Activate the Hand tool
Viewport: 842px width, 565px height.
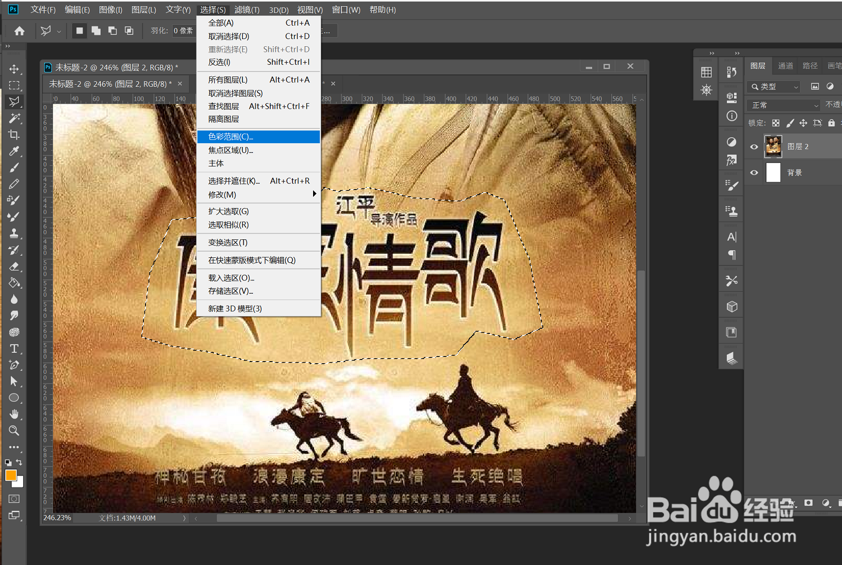(14, 414)
